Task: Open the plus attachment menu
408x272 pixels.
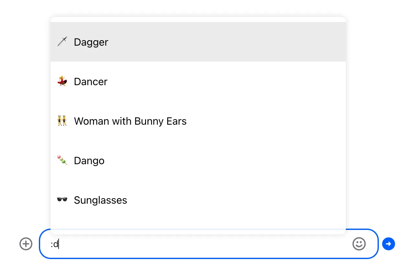Action: click(26, 244)
